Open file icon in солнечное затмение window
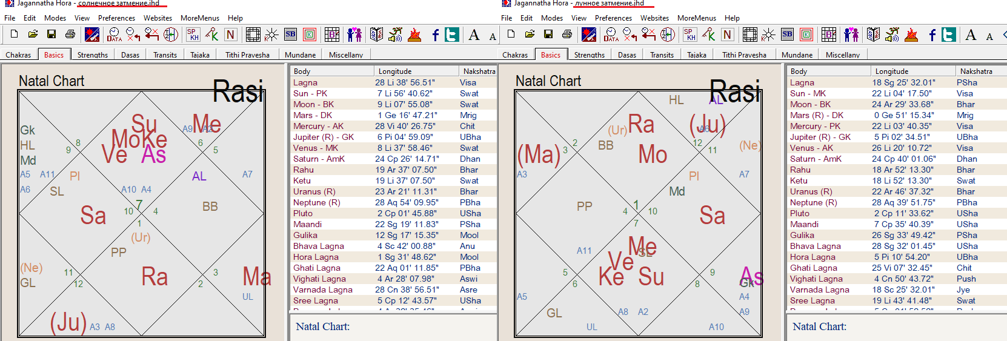This screenshot has height=341, width=1007. [33, 35]
